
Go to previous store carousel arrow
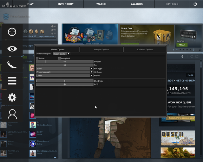(x=174, y=50)
